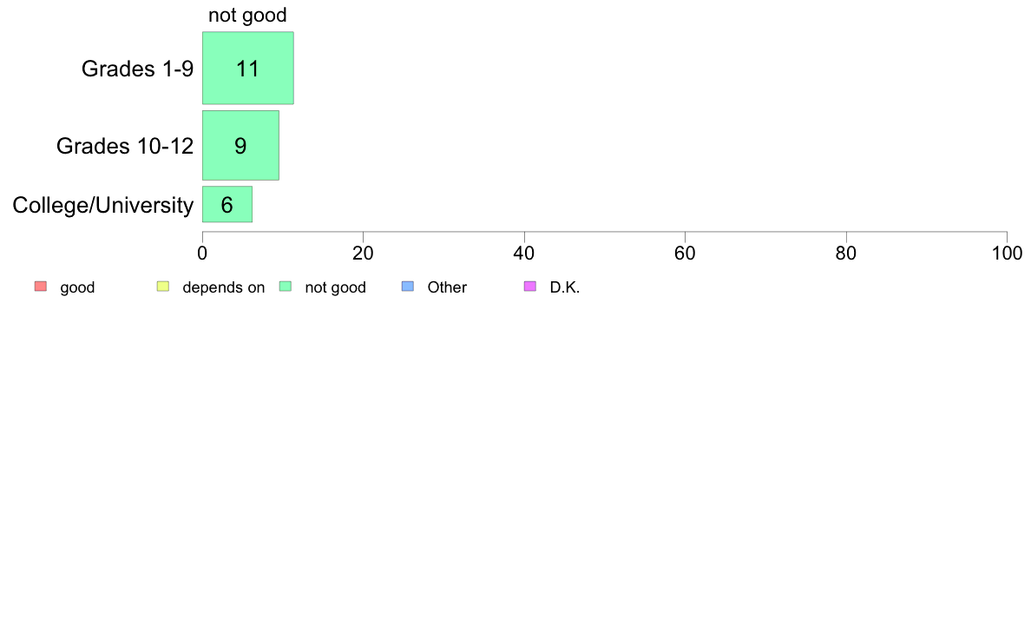Click the green 'not good' legend swatch
The width and height of the screenshot is (1031, 639).
285,287
